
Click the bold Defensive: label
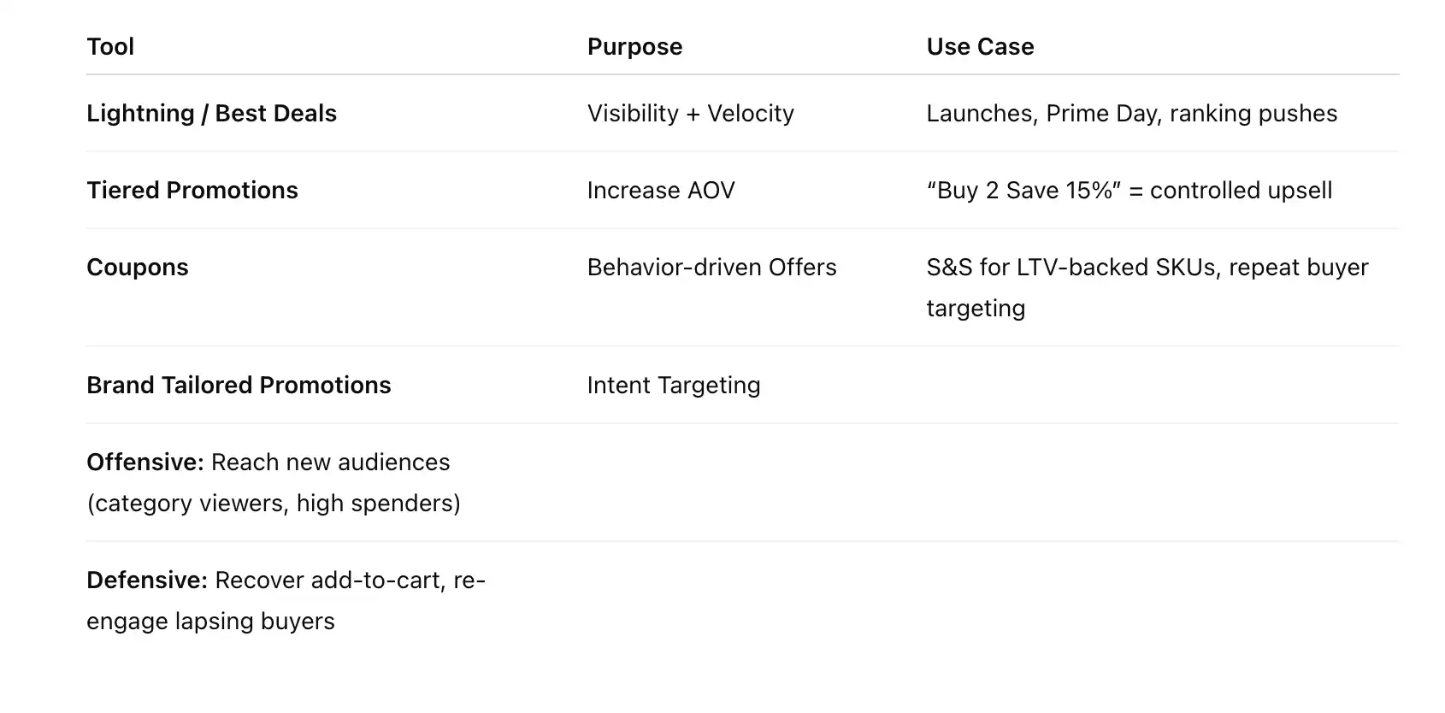click(x=147, y=580)
